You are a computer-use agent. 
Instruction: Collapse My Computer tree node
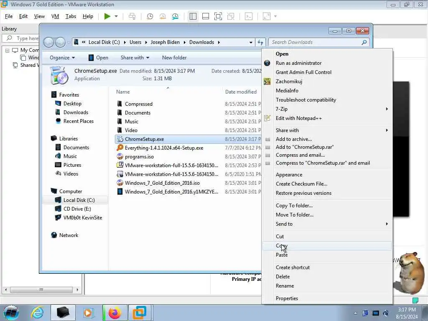(x=8, y=51)
